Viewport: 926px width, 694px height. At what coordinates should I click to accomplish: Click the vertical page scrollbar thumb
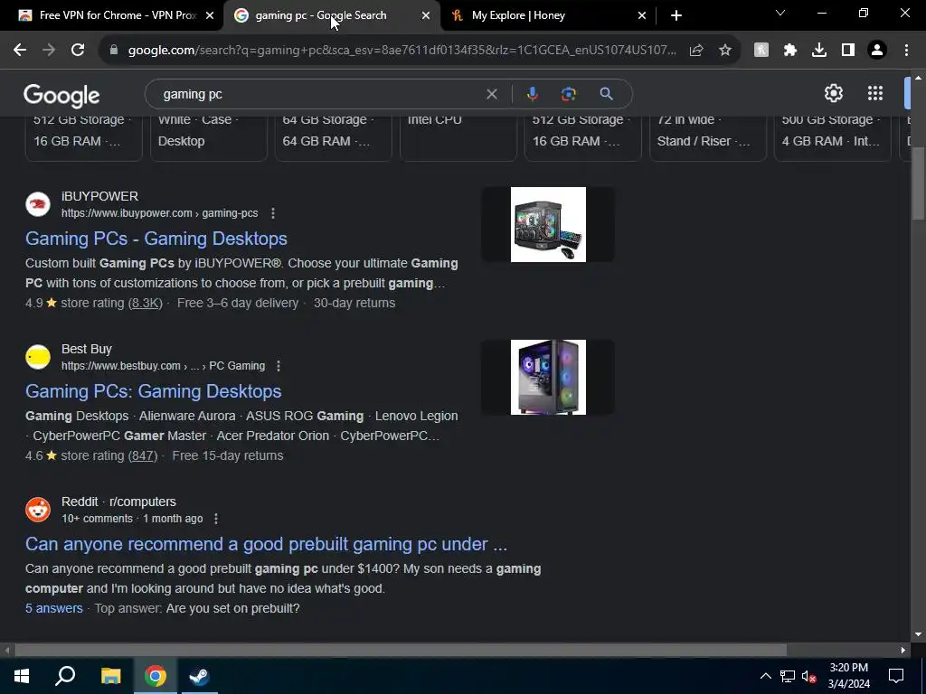click(x=918, y=183)
